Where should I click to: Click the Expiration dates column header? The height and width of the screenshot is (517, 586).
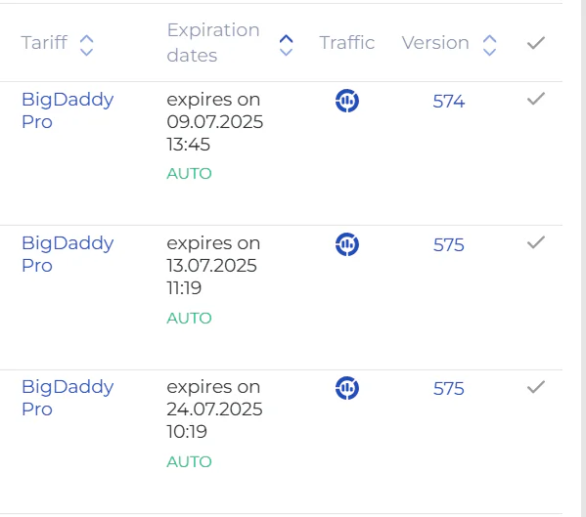pos(213,43)
